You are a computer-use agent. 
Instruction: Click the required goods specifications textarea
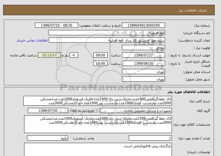coord(98,124)
